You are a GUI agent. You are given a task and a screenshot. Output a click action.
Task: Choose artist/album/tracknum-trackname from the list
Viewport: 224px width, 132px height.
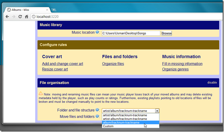point(131,115)
